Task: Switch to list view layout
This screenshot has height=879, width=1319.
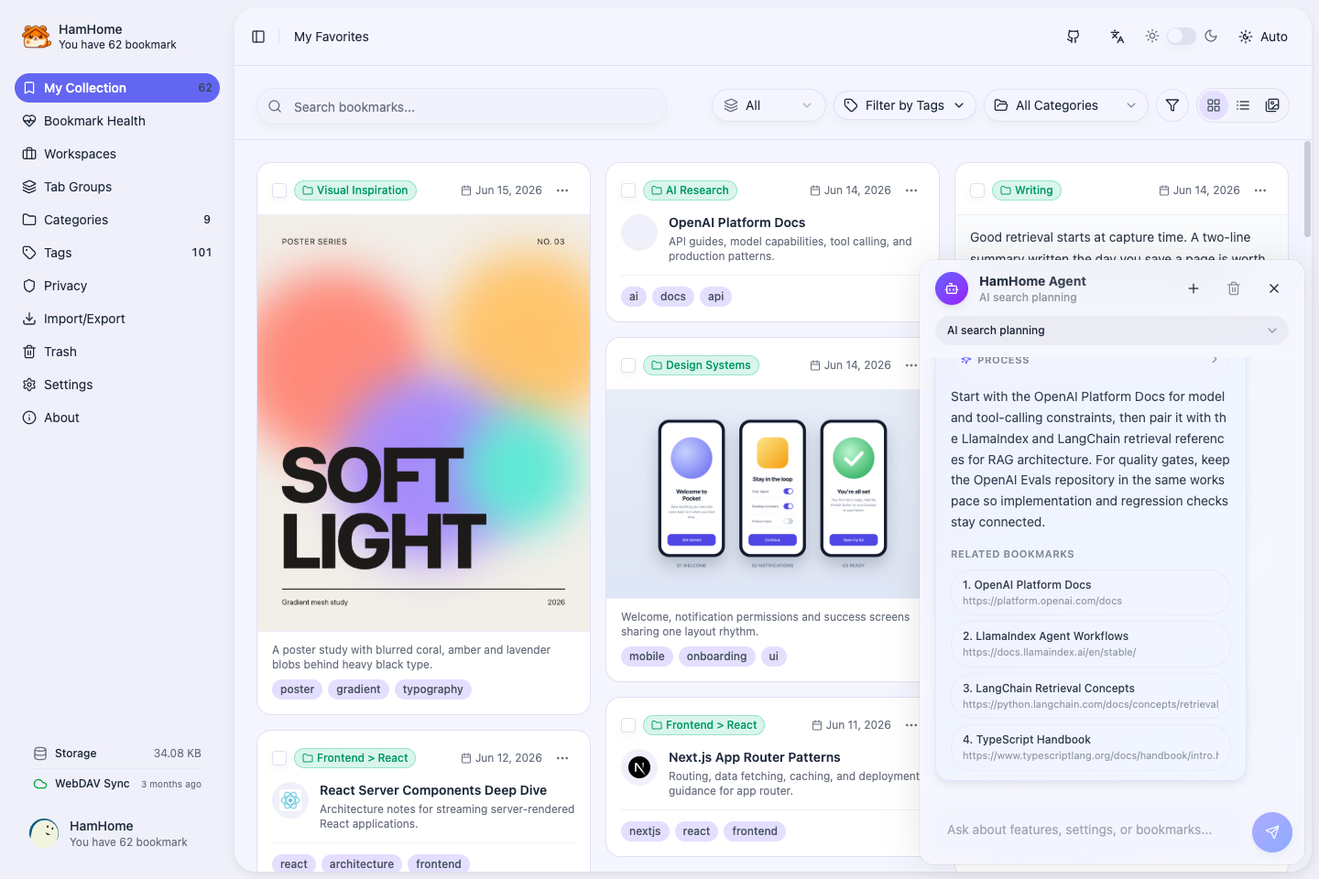Action: tap(1243, 105)
